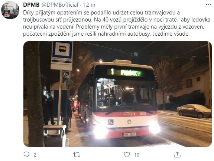
Task: Open DPMB profile avatar picture
Action: click(10, 10)
